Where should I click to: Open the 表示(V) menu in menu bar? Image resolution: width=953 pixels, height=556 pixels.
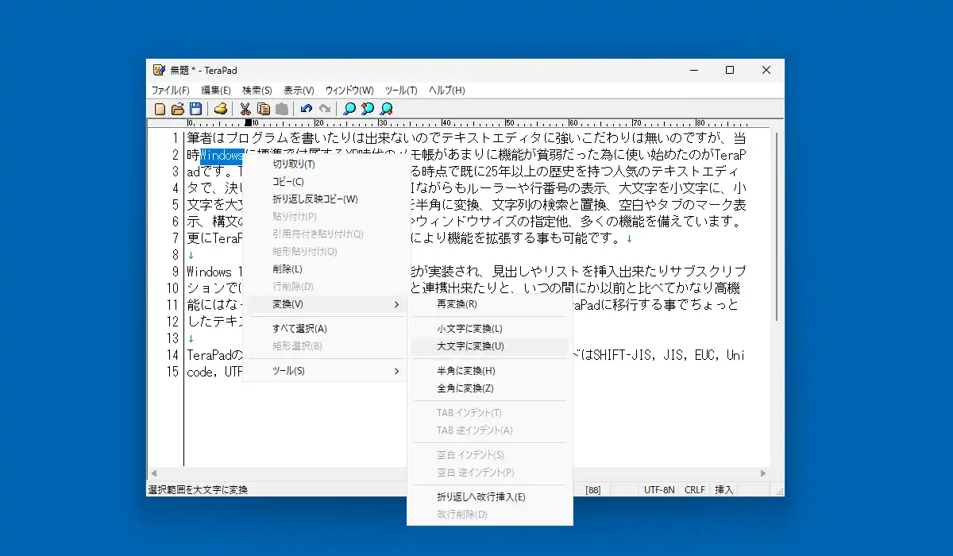click(x=299, y=90)
